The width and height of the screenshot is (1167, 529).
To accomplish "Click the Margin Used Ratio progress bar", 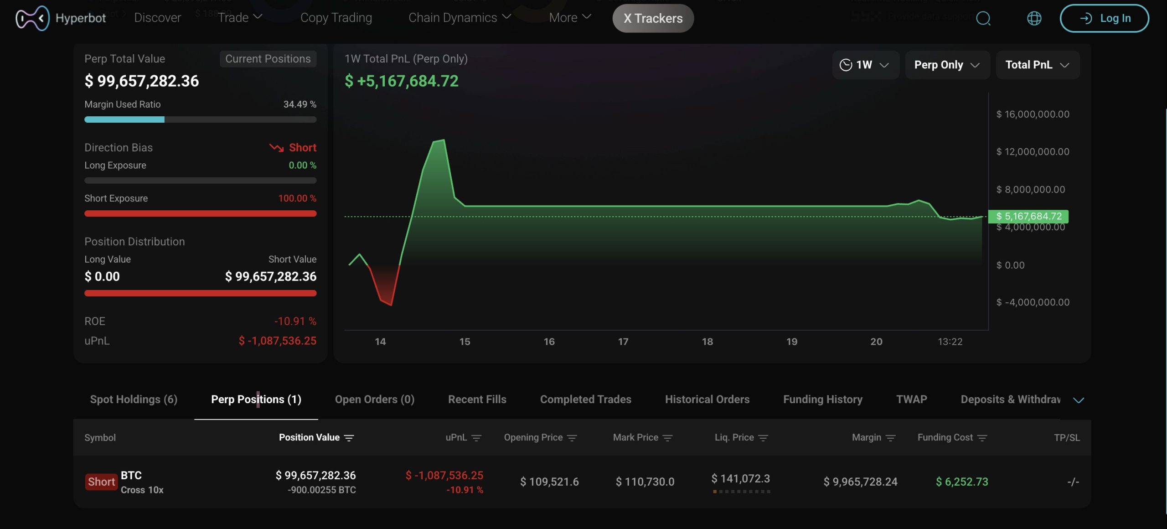I will pyautogui.click(x=200, y=119).
